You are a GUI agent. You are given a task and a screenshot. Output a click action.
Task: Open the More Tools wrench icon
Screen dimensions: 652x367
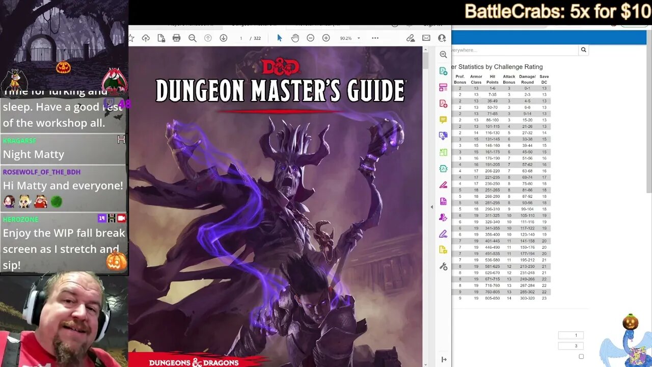click(x=443, y=267)
